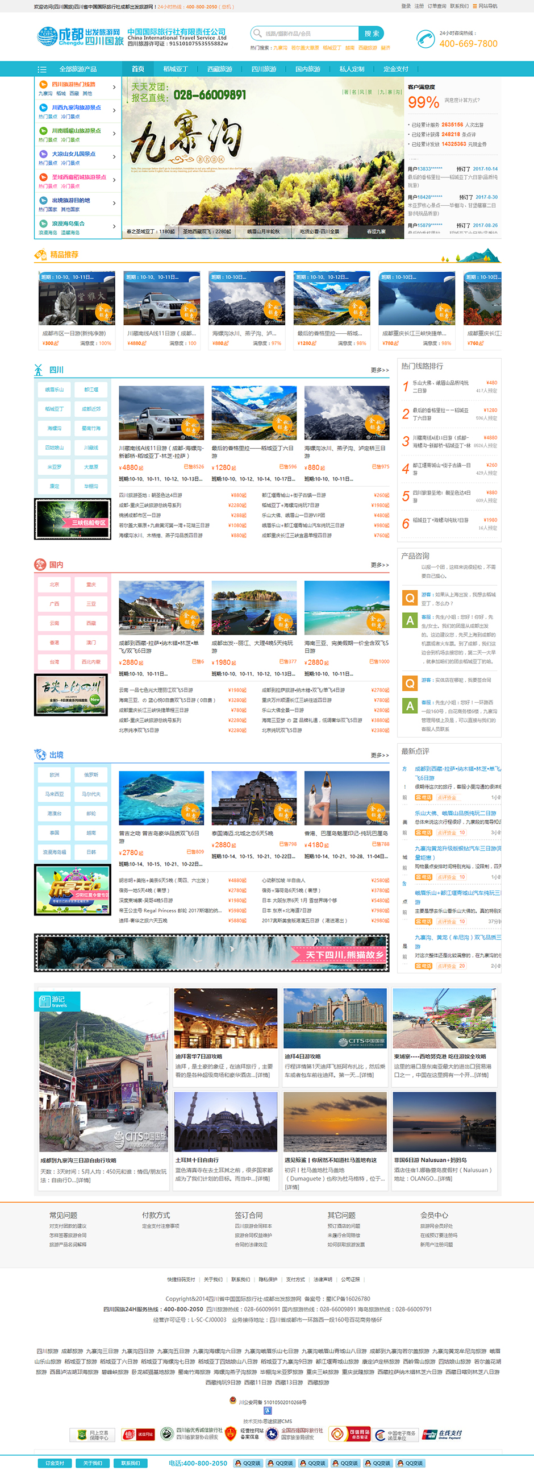Click the first Q icon in 产品咨询
Image resolution: width=534 pixels, height=1471 pixels.
click(x=409, y=598)
